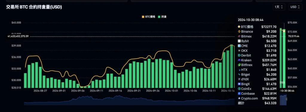Click the Binance value $9.20B
Screen dimensions: 306x112
(271, 32)
